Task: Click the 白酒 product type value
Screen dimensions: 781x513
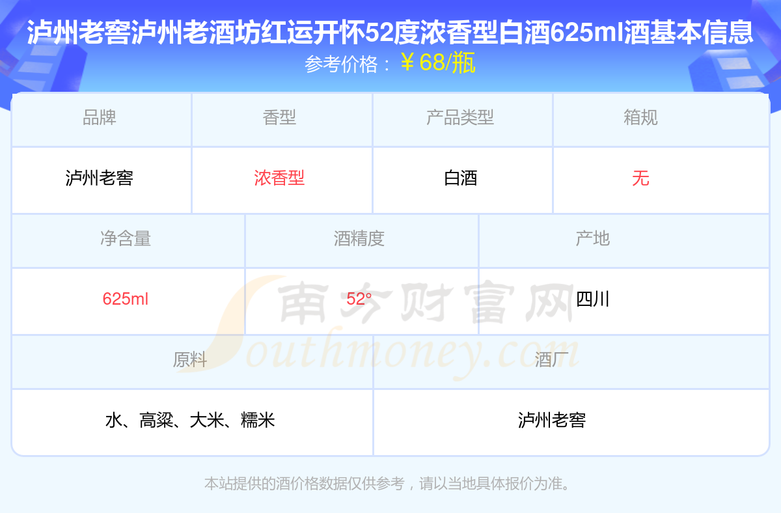Action: point(461,178)
